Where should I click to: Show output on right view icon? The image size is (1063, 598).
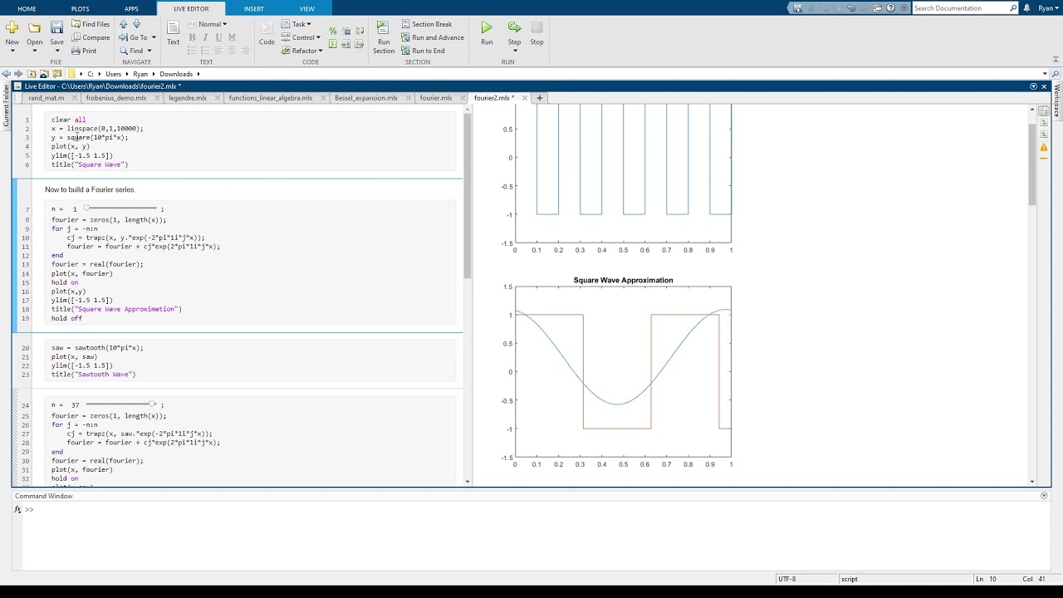coord(1044,111)
